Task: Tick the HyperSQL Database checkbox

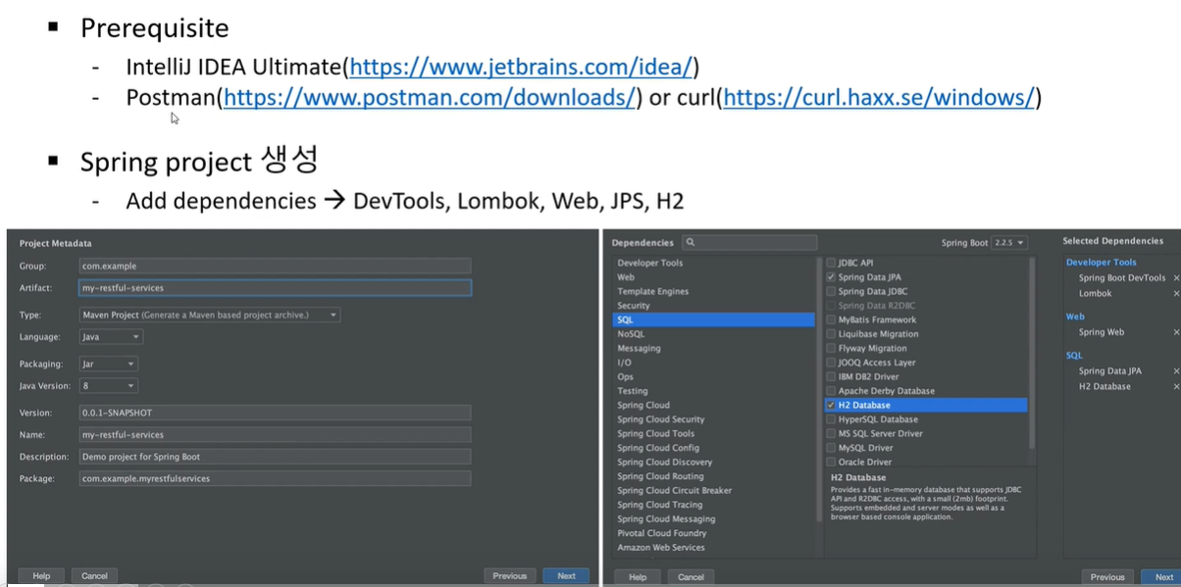Action: [831, 419]
